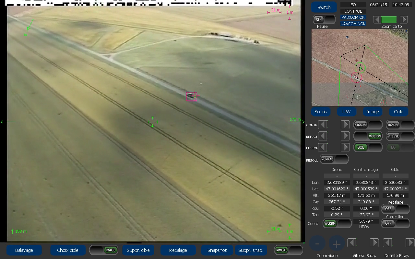Toggle the Pause OFF switch
Viewport: 415px width, 259px height.
324,19
